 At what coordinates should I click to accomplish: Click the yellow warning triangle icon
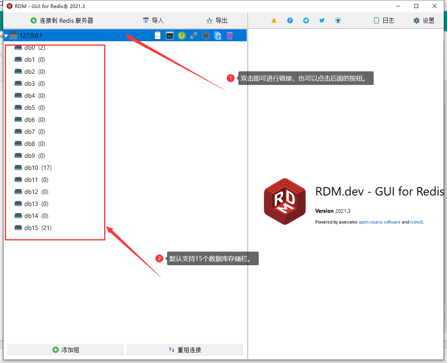274,20
